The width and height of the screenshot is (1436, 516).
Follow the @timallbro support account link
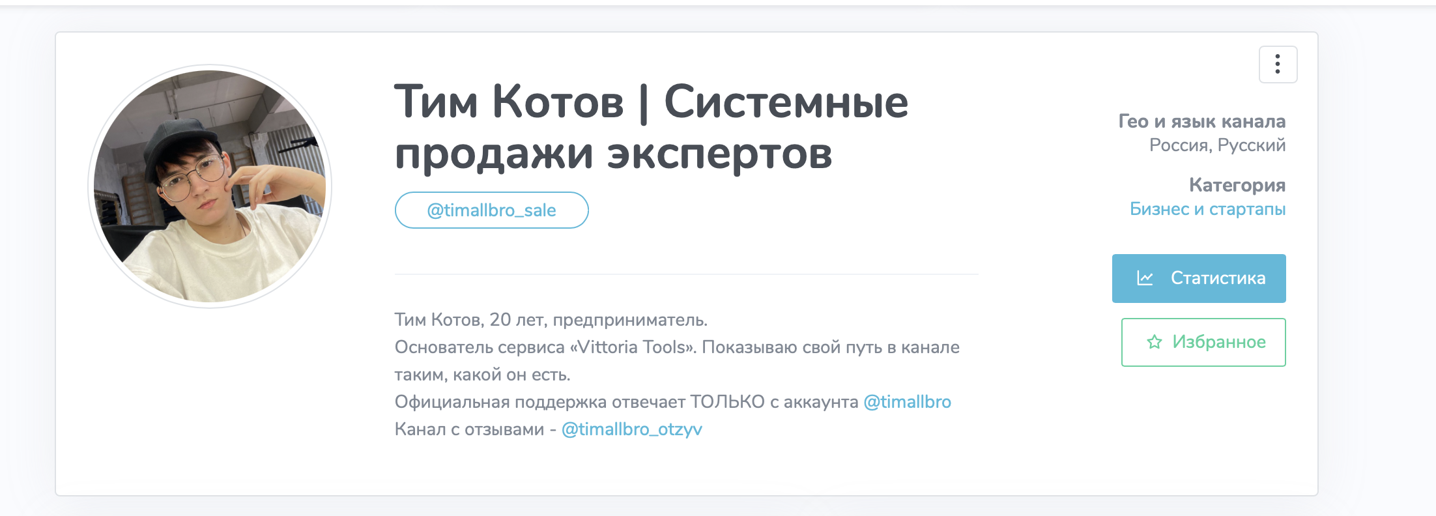[907, 402]
